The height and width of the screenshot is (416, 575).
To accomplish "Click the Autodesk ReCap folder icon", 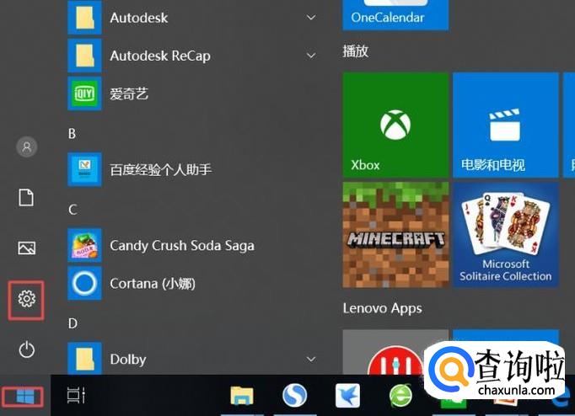I will [84, 56].
